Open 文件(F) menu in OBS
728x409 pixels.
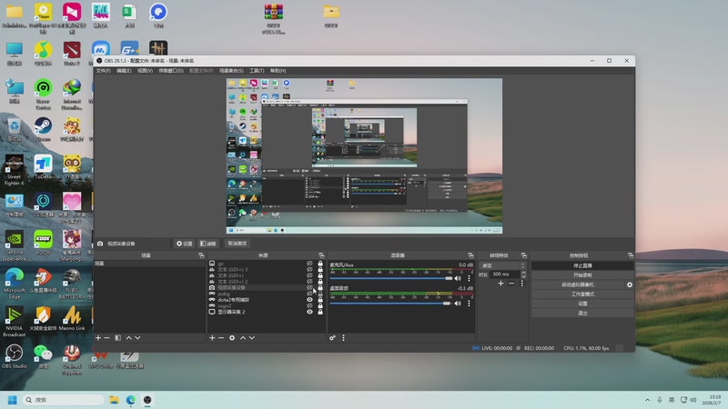(x=103, y=71)
